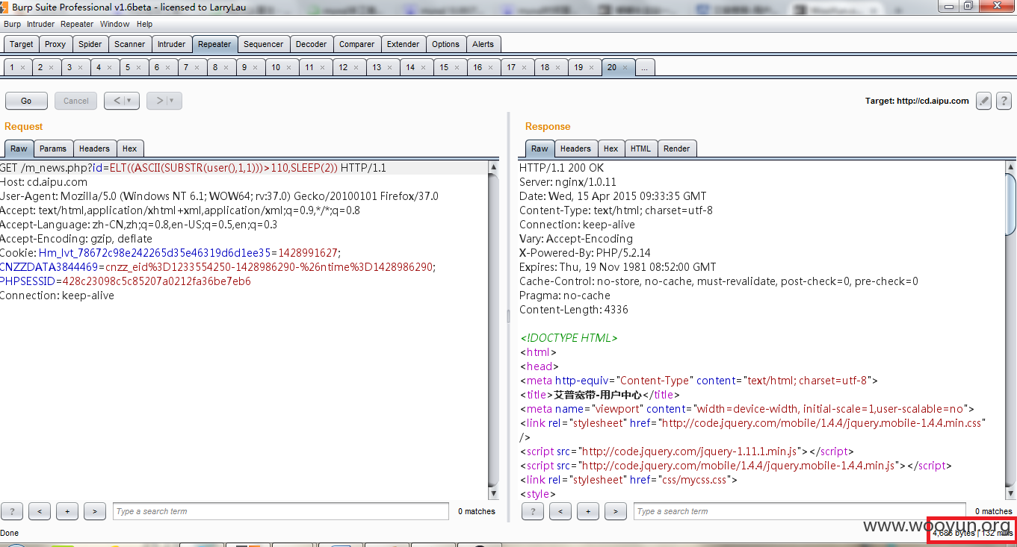Close Repeater request tab 20

pos(625,68)
